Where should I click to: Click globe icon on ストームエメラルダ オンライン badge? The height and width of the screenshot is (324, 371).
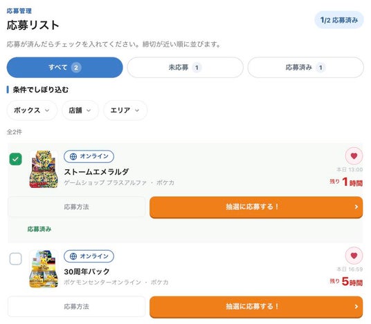tap(73, 156)
